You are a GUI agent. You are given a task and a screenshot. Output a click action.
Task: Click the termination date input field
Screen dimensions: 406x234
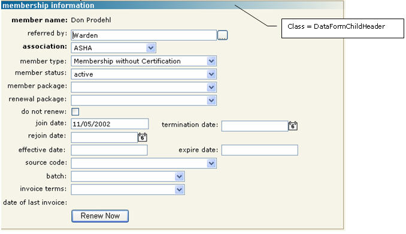click(254, 126)
